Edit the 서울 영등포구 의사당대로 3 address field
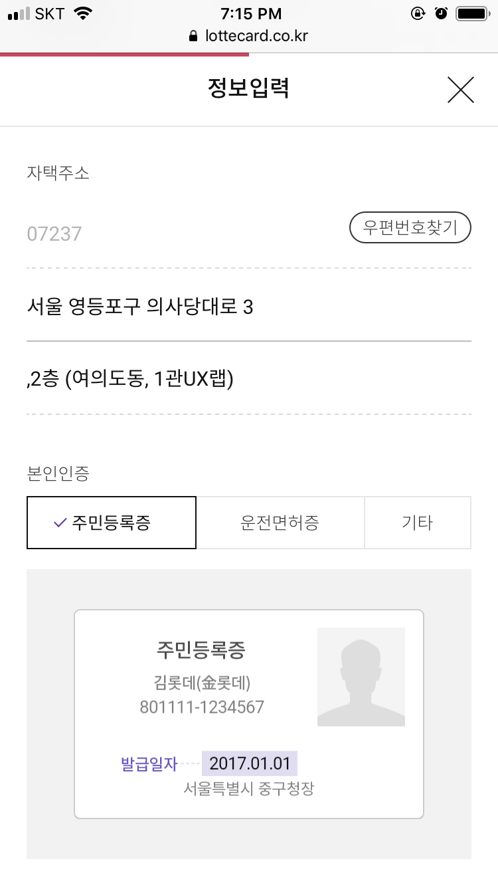498x887 pixels. click(x=249, y=308)
